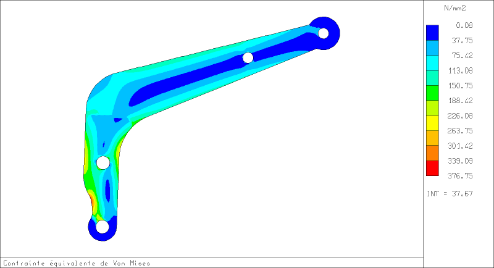This screenshot has height=268, width=494.
Task: Click the legend value 150.75
Action: 460,86
